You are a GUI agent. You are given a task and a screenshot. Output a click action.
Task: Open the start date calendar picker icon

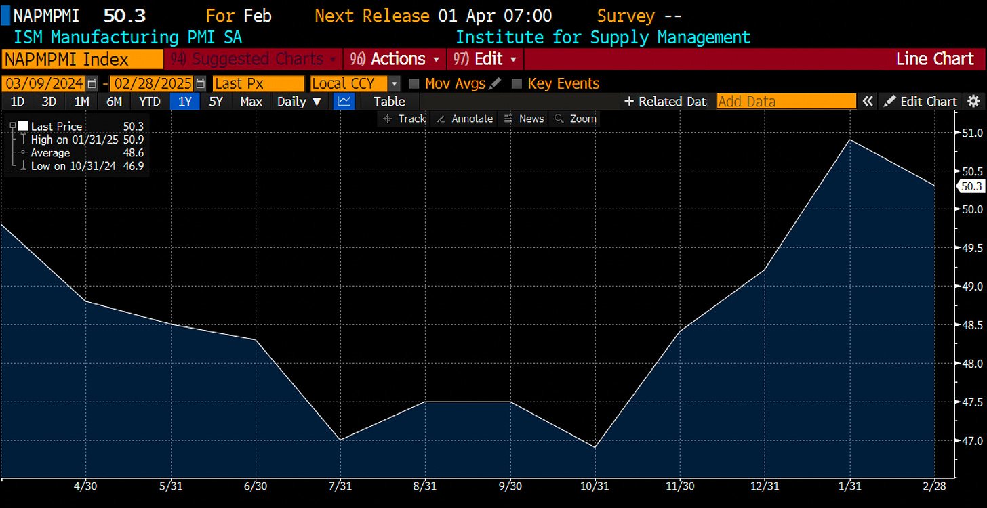pos(93,84)
